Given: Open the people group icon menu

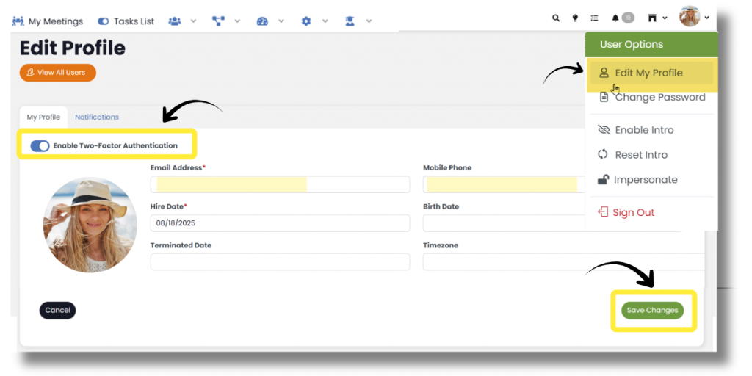Looking at the screenshot, I should [x=175, y=21].
